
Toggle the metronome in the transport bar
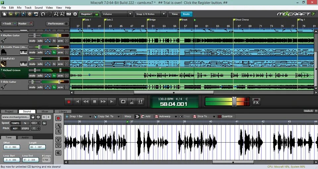(132, 102)
